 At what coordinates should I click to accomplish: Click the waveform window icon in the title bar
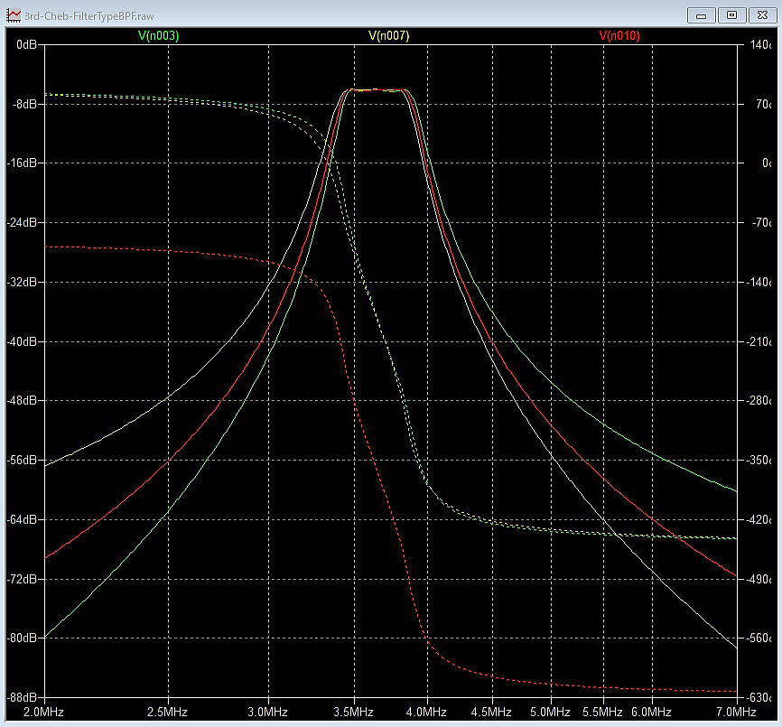[14, 16]
